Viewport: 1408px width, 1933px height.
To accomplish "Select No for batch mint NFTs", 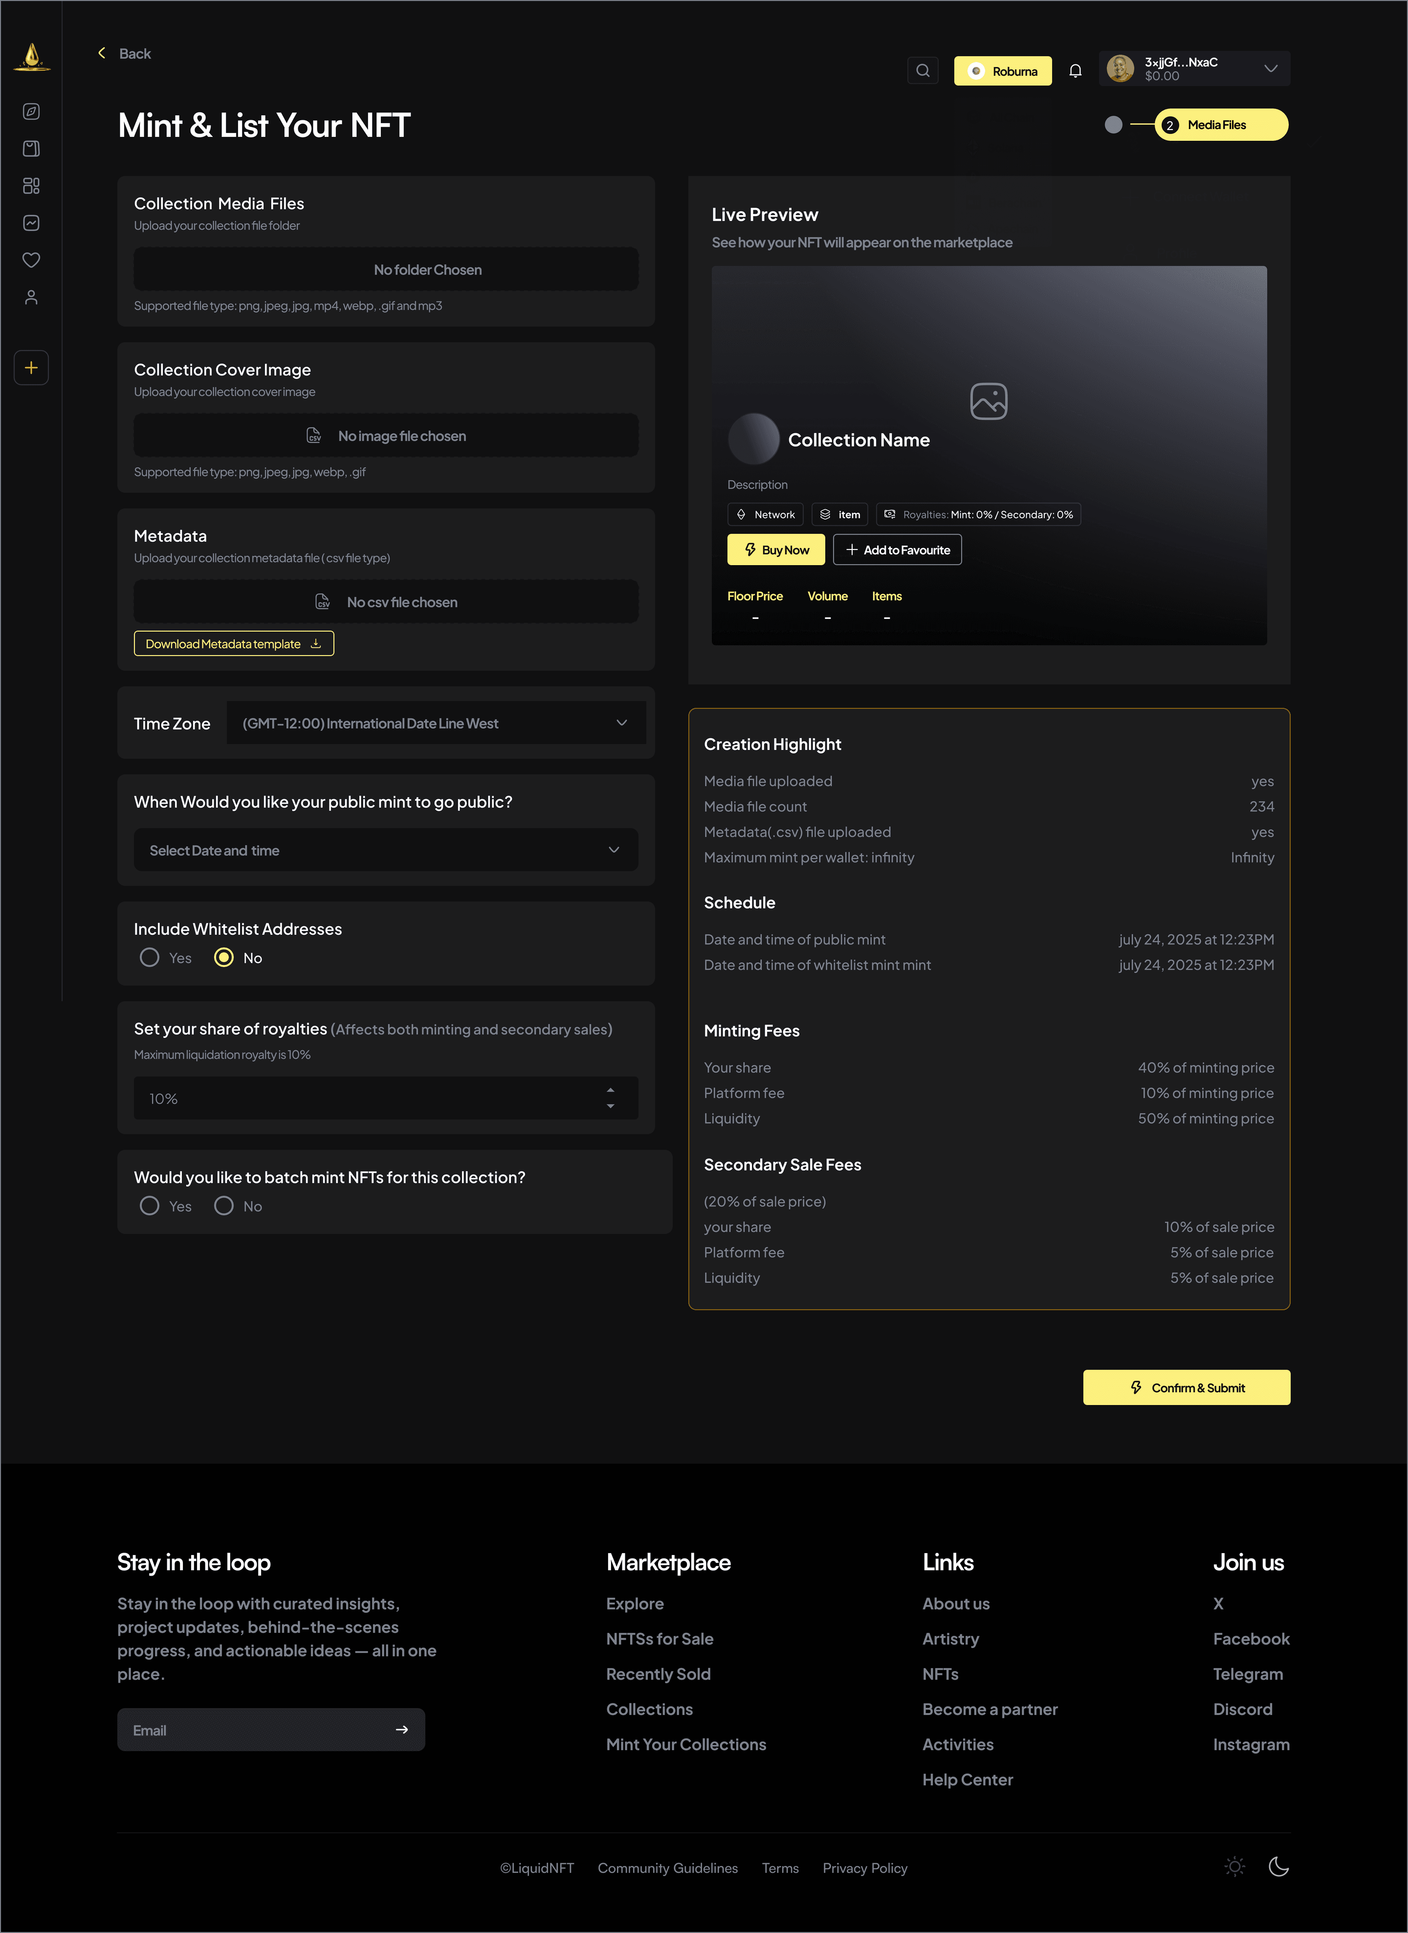I will pos(224,1205).
